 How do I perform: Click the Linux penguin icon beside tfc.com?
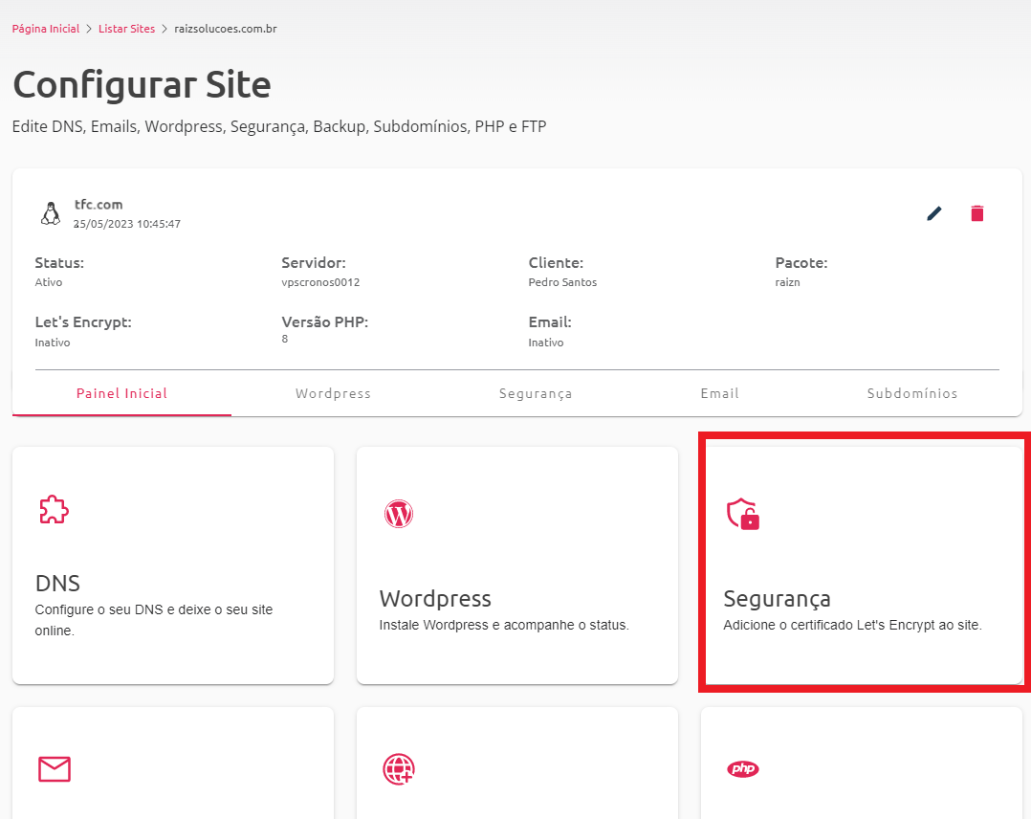[x=51, y=213]
